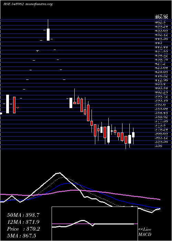Click the Price : 370.2 value

click(x=23, y=229)
